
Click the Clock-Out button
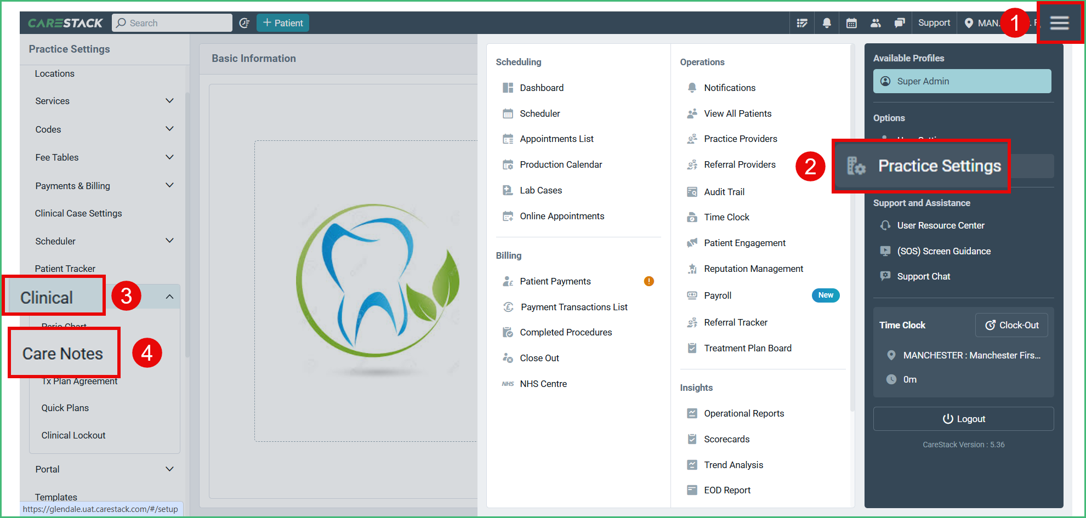(1011, 325)
